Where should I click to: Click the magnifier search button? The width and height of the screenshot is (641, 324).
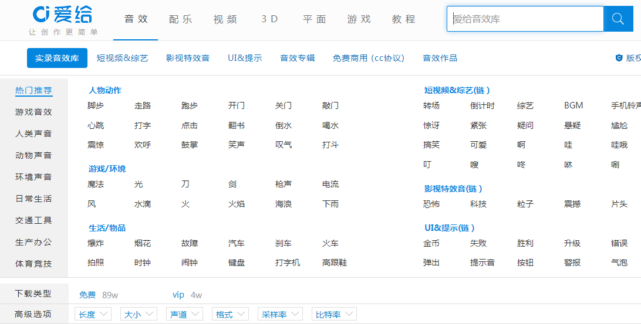(618, 19)
